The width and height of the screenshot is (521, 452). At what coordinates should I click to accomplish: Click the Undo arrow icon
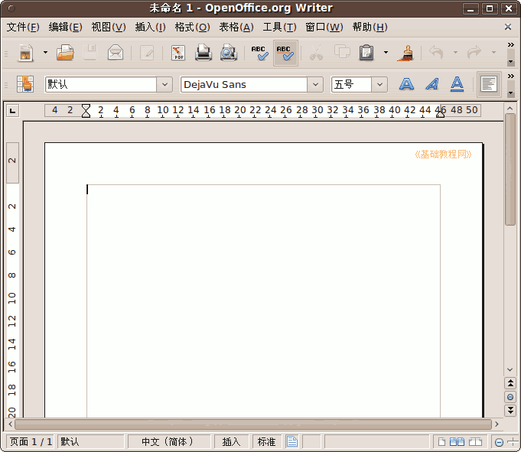click(436, 53)
